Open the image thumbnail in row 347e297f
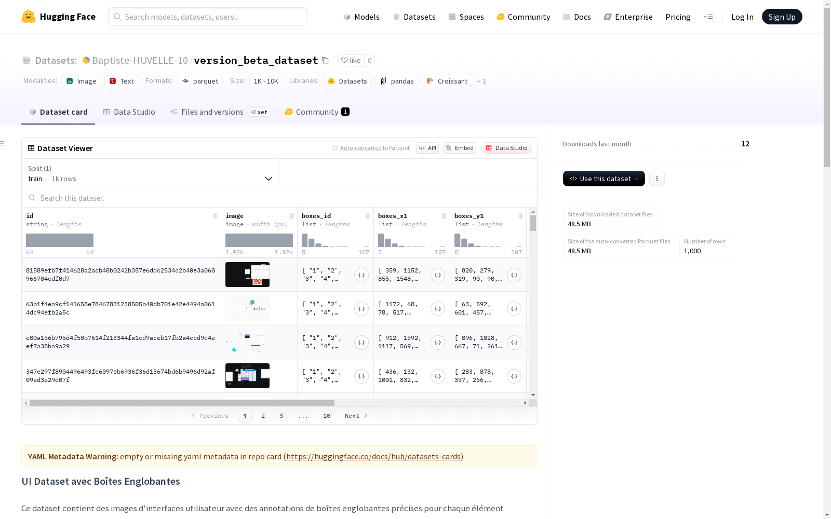Viewport: 831px width, 519px height. tap(247, 376)
